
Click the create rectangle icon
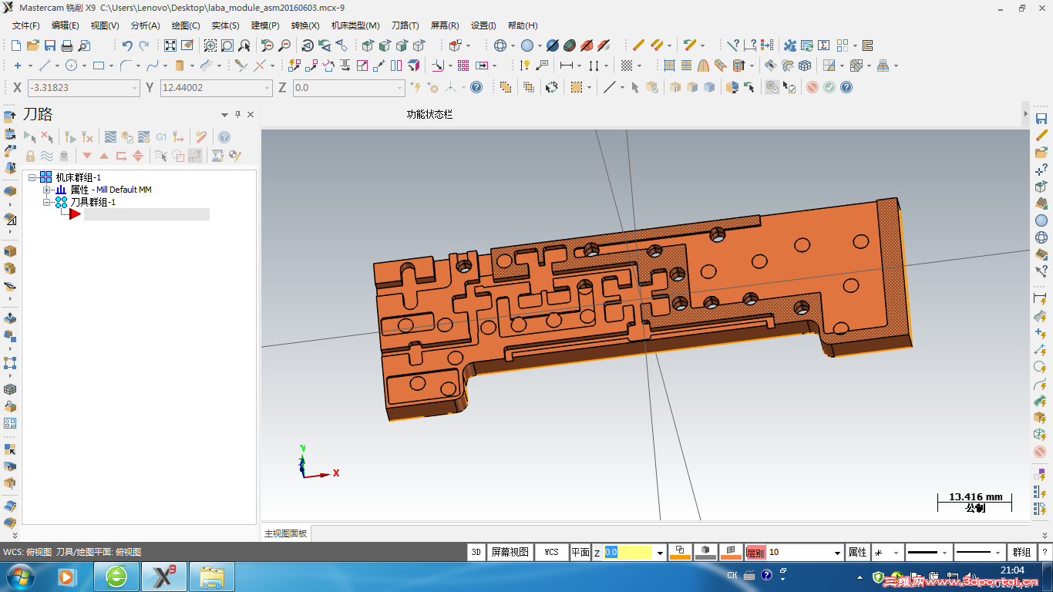(99, 66)
